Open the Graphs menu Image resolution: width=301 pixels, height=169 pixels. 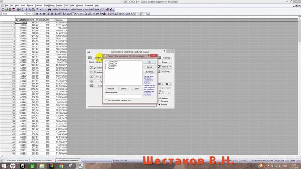tap(59, 5)
